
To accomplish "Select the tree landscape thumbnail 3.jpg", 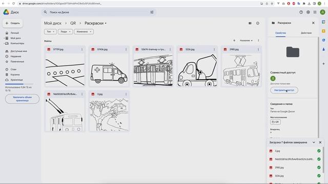I will tap(109, 114).
